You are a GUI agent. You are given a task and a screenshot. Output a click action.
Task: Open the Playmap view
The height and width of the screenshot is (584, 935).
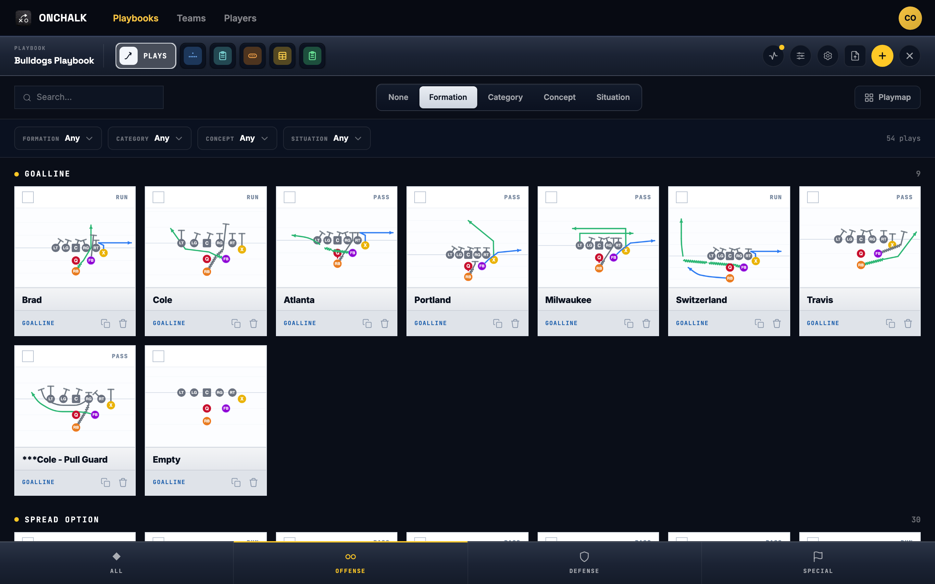click(x=888, y=97)
